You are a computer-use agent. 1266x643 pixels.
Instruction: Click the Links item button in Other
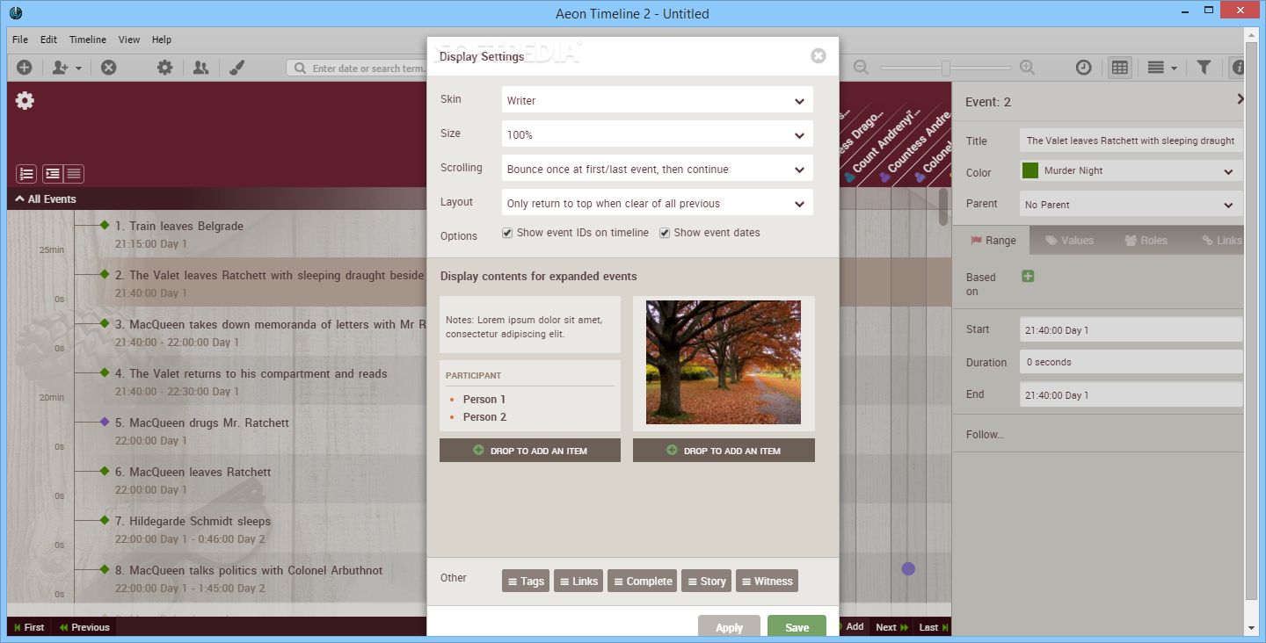[578, 581]
